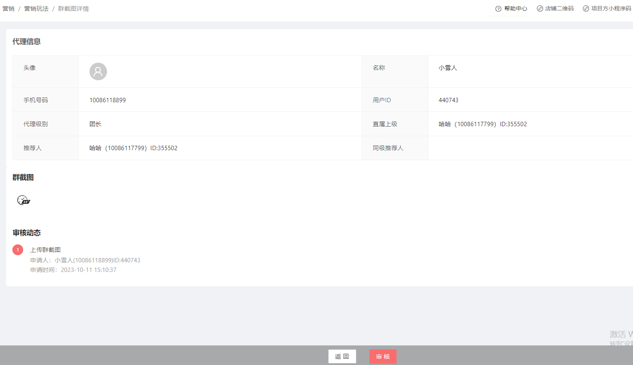Open the 帮助中心 text link
Image resolution: width=633 pixels, height=365 pixels.
[x=516, y=9]
